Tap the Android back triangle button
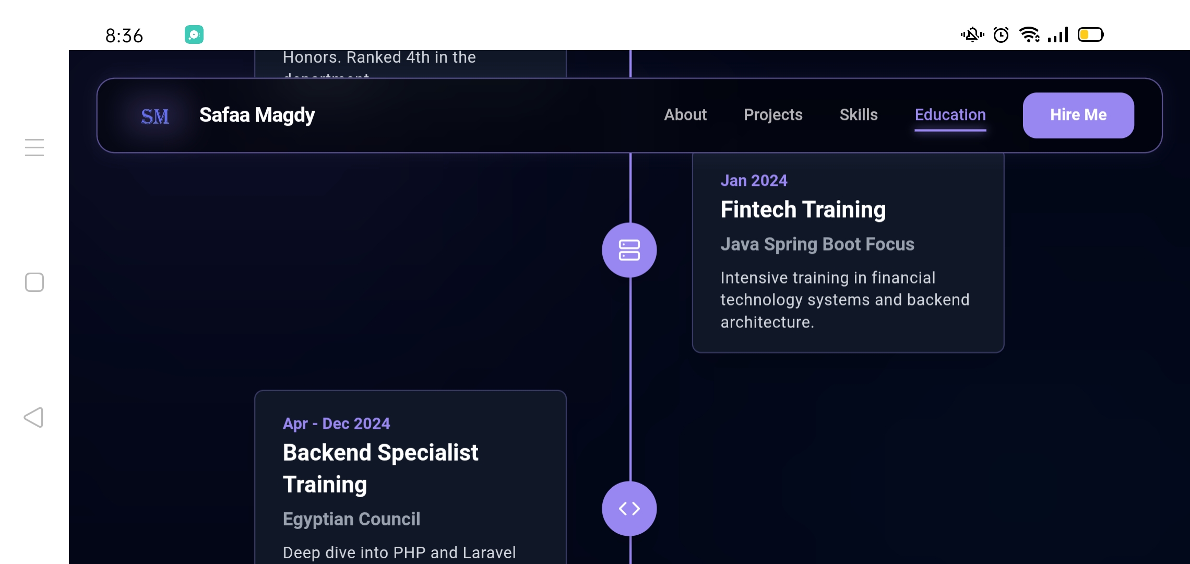This screenshot has height=564, width=1190. click(34, 417)
